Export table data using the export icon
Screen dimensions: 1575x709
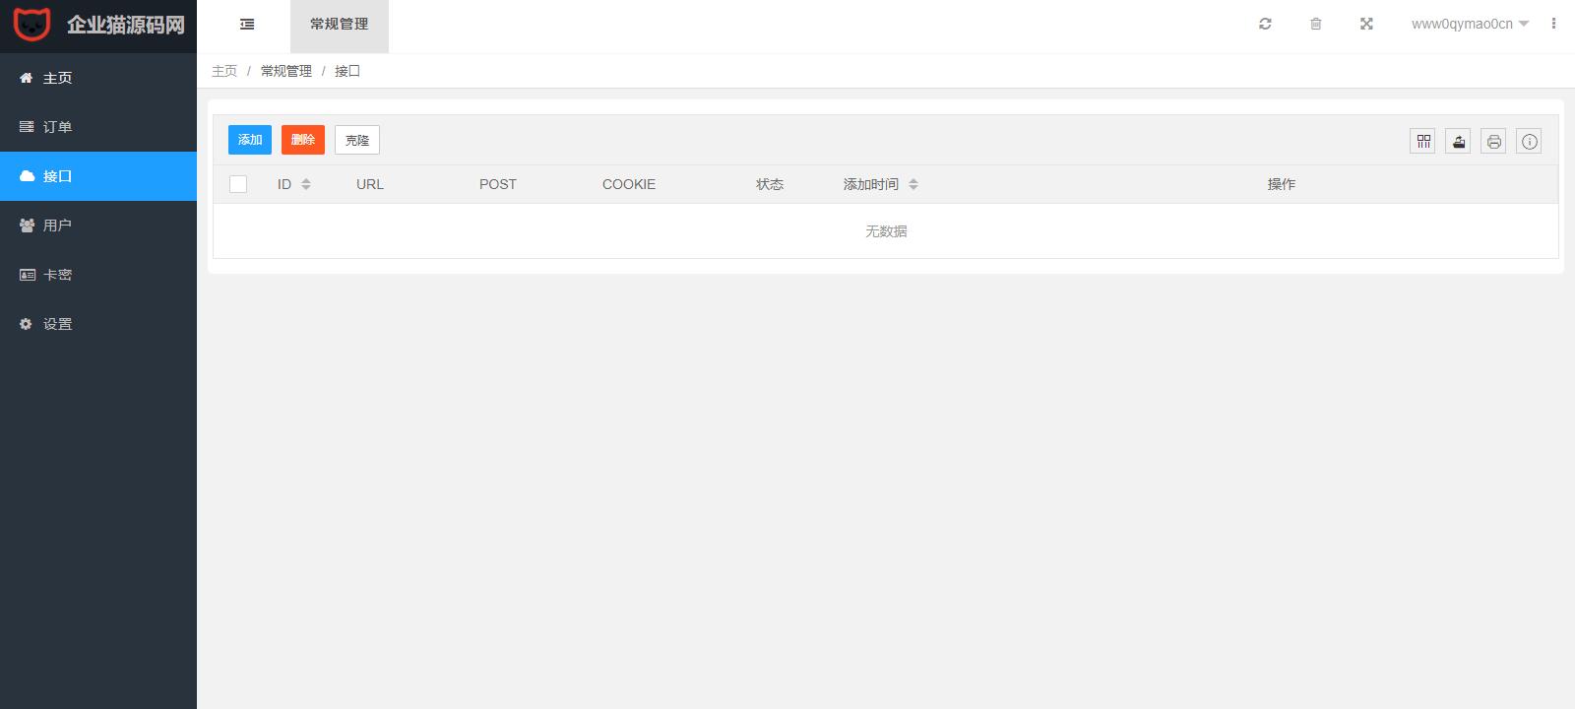click(1459, 141)
